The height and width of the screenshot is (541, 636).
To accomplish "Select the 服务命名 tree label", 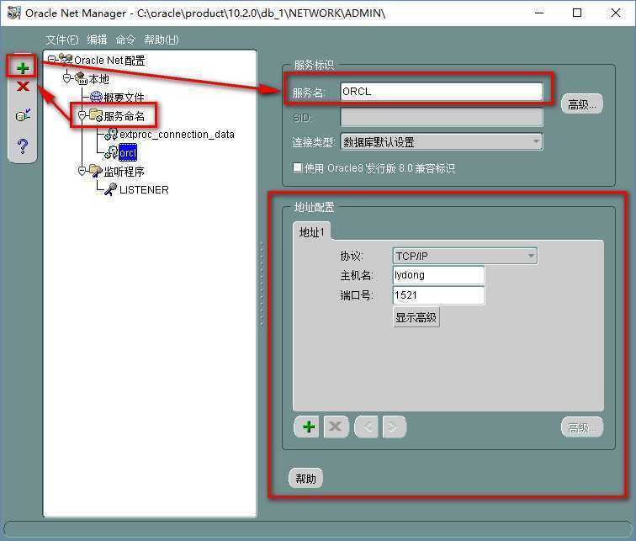I will coord(125,116).
